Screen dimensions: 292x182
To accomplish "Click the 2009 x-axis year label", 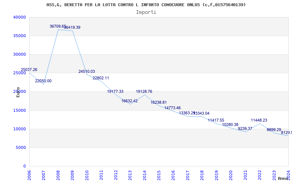I will pyautogui.click(x=72, y=175).
